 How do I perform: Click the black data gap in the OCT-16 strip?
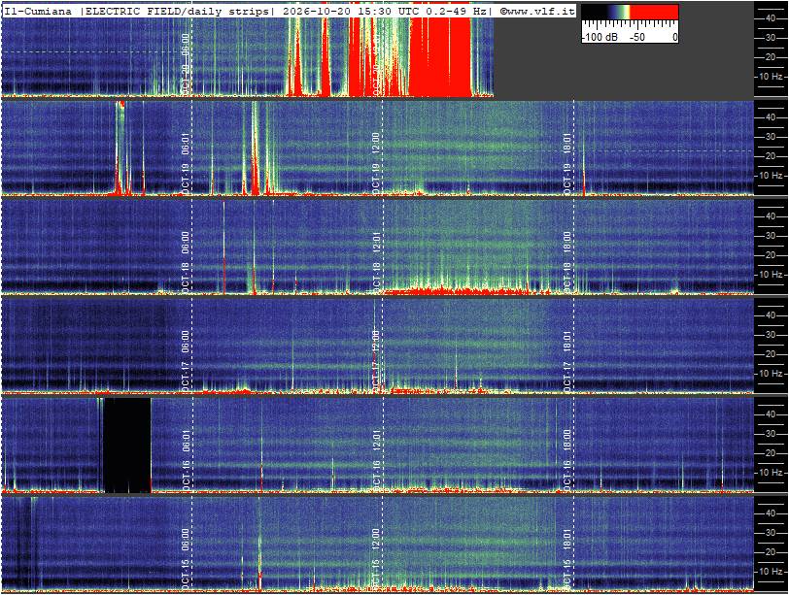point(127,446)
